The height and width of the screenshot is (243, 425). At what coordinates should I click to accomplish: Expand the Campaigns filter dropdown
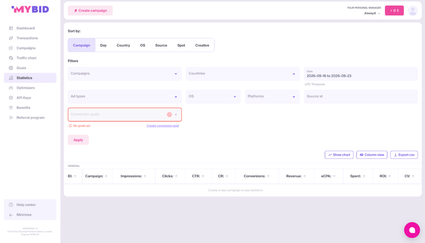pos(125,74)
